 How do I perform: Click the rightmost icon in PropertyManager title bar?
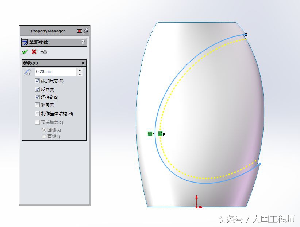[87, 31]
